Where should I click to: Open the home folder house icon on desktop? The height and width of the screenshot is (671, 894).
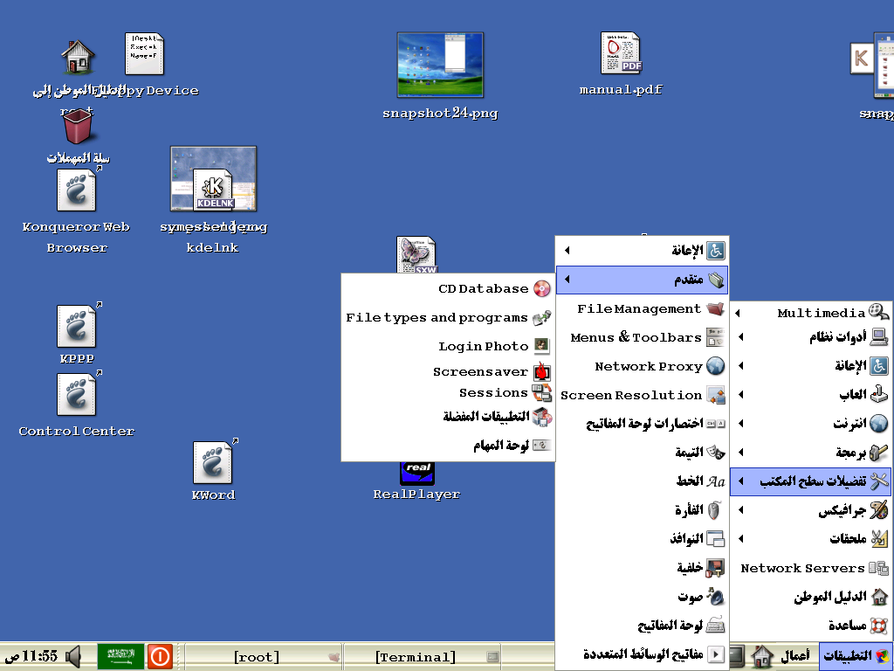coord(78,57)
